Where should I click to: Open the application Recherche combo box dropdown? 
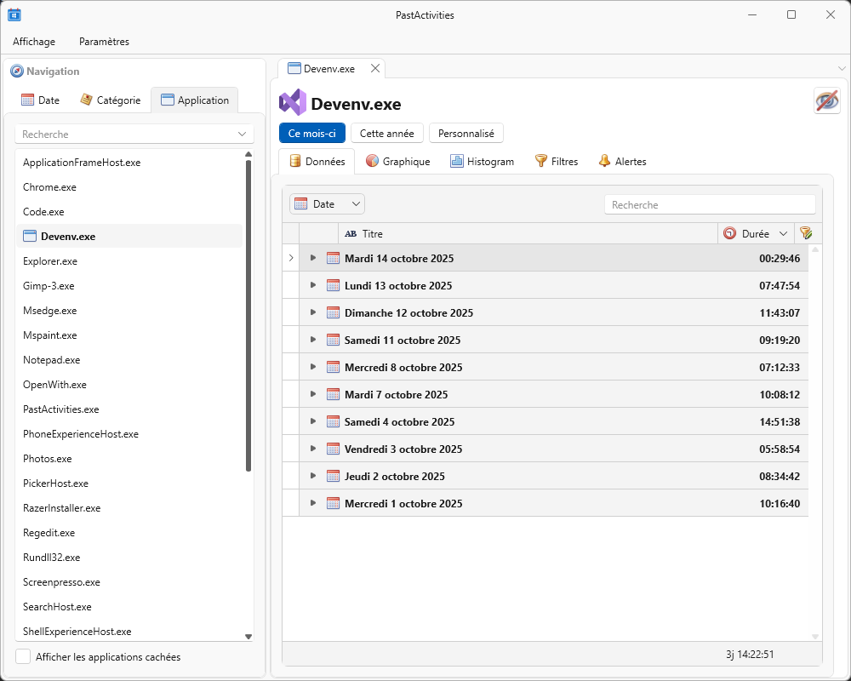(243, 134)
